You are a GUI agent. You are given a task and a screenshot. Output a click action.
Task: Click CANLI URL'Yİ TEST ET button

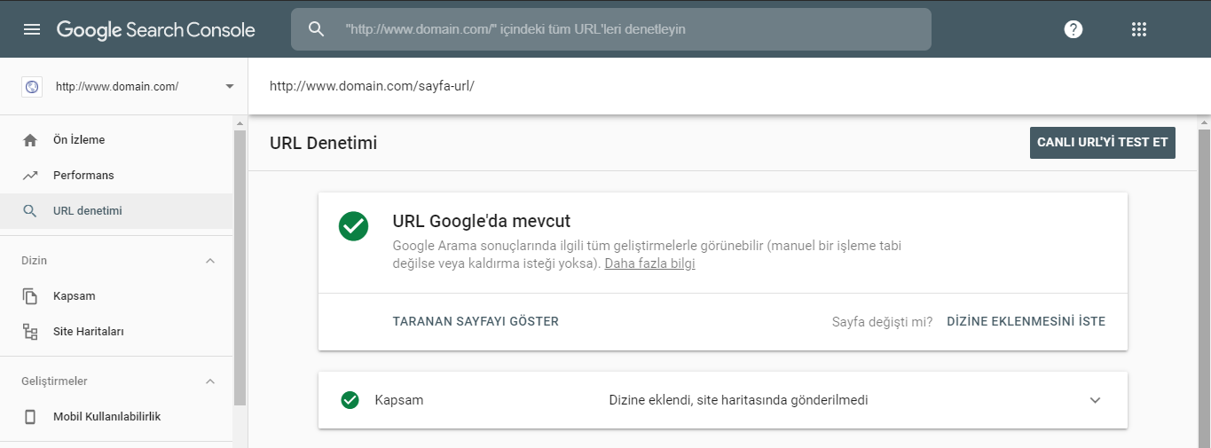(1103, 143)
